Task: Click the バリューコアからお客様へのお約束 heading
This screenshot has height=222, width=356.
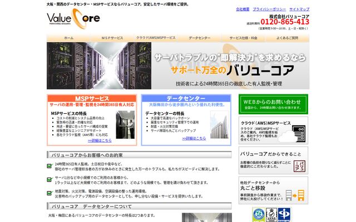Action: click(x=87, y=155)
